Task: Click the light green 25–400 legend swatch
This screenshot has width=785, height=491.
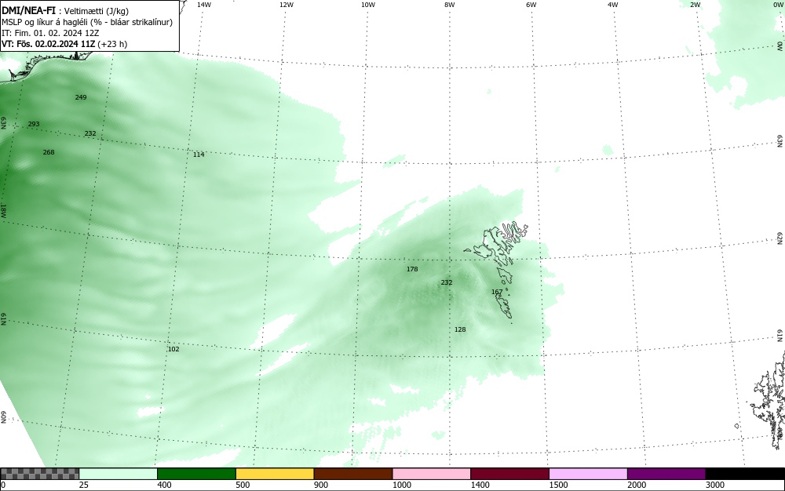Action: tap(119, 474)
